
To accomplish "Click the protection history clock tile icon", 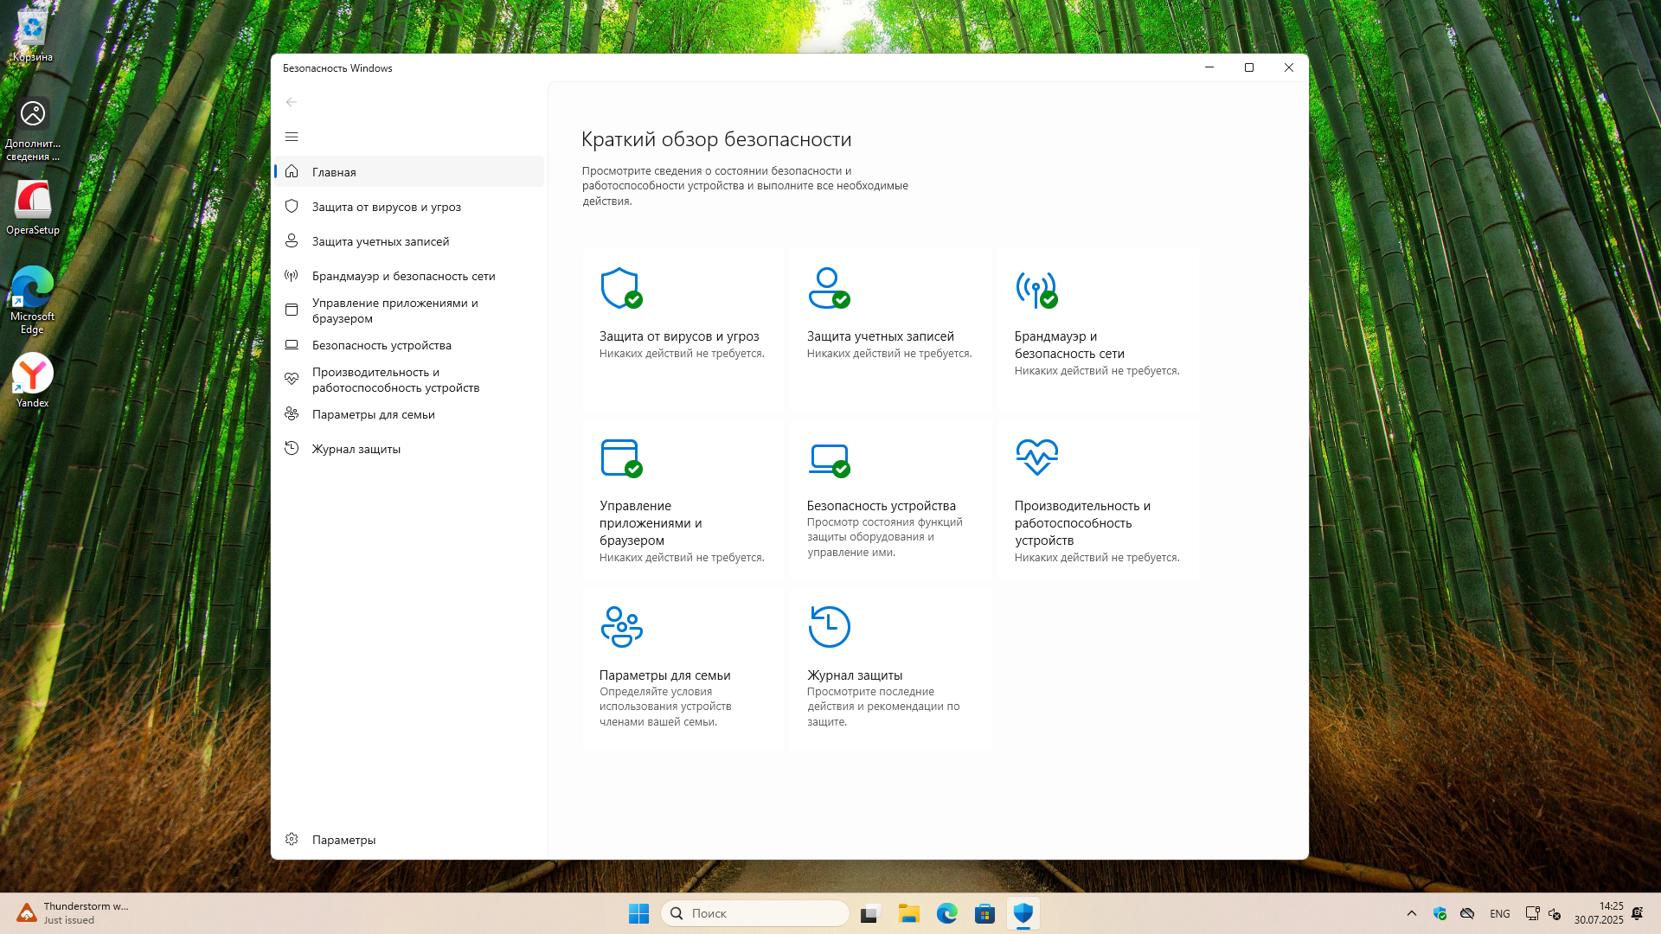I will [829, 627].
